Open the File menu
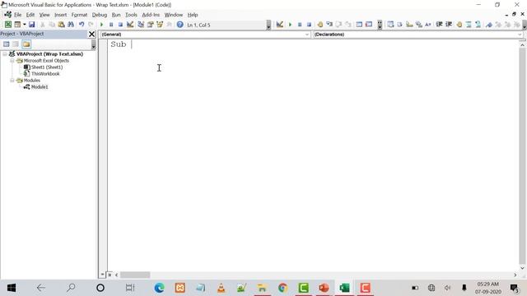The image size is (527, 296). (17, 15)
